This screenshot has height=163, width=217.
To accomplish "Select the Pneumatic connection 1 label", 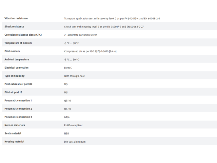I will click(18, 101).
